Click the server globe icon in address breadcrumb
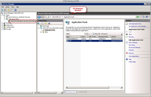Viewport: 151px width, 97px height. coord(48,17)
